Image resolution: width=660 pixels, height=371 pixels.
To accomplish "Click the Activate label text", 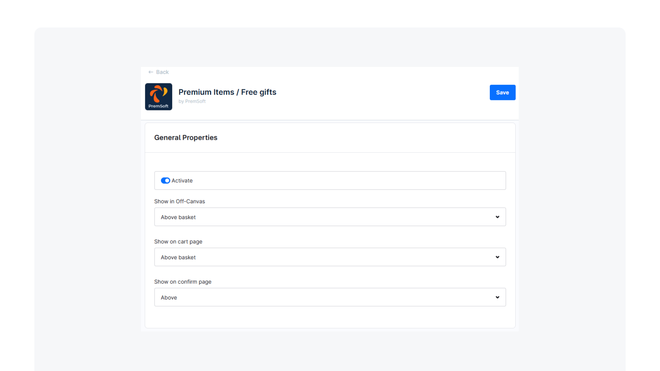I will 182,181.
